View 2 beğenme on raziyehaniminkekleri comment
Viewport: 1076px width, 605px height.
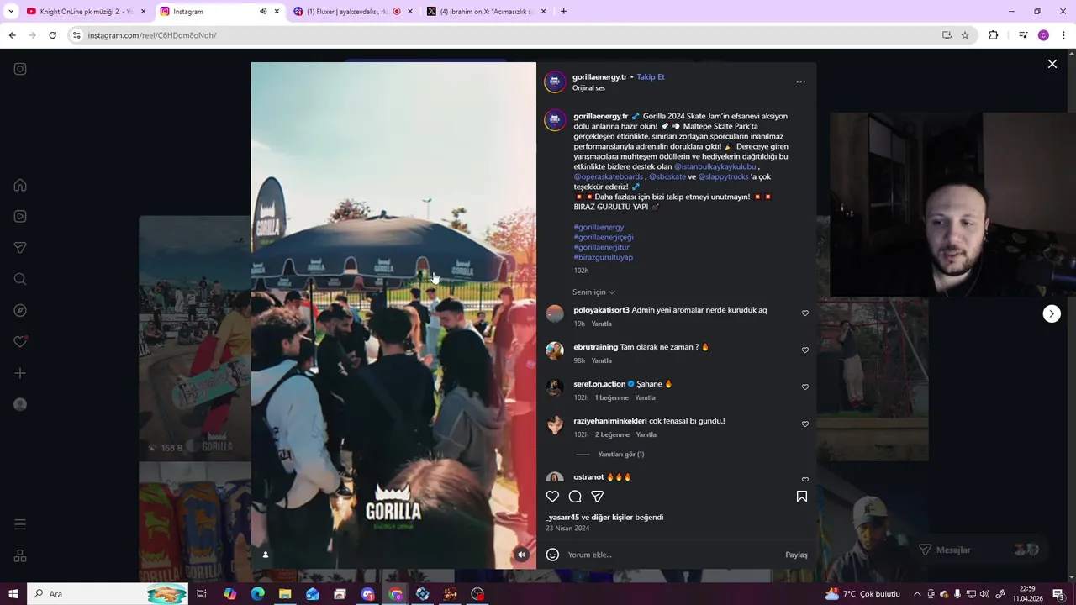(x=612, y=434)
